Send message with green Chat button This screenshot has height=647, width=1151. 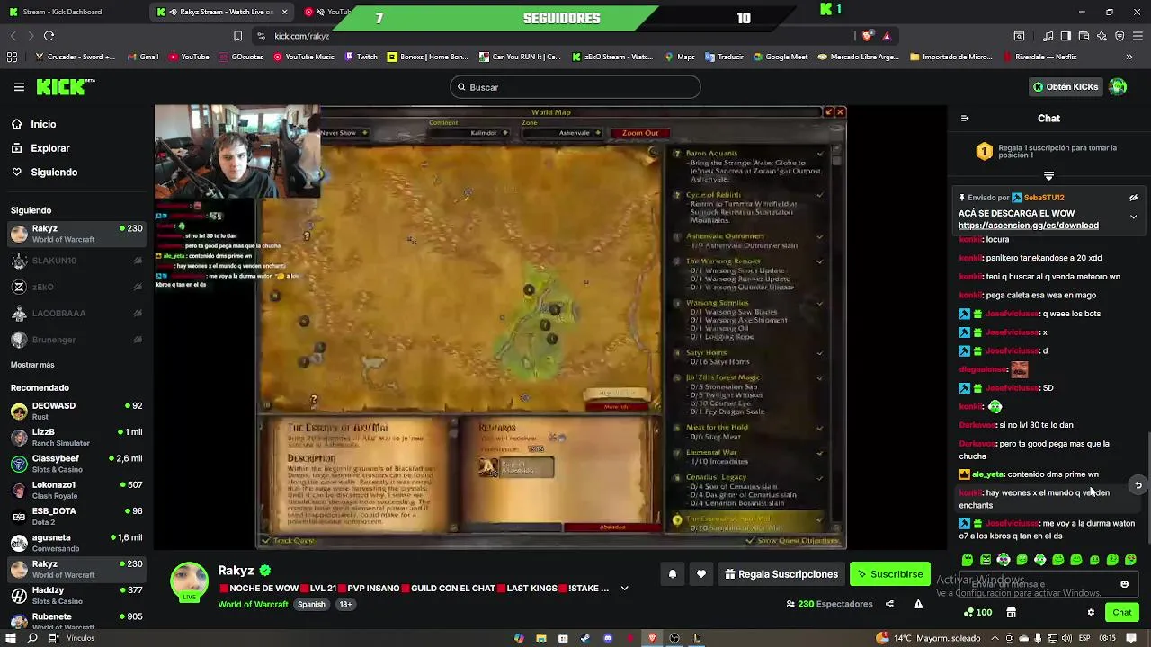tap(1122, 612)
